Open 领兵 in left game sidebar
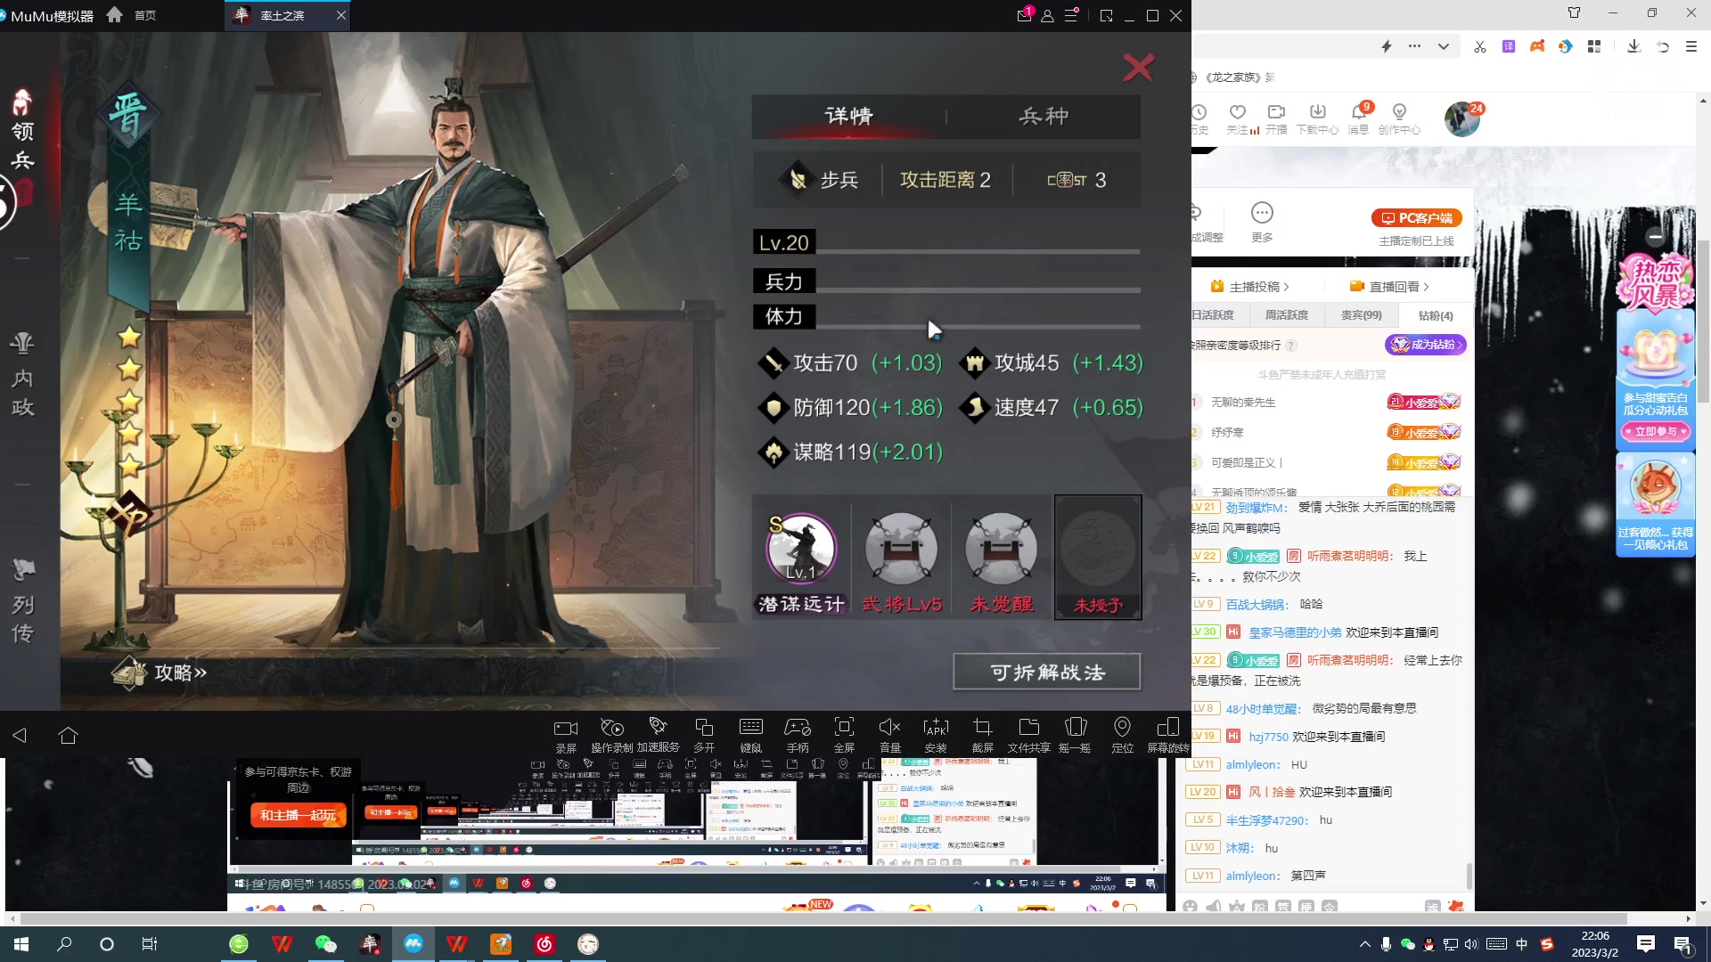The height and width of the screenshot is (962, 1711). click(22, 129)
